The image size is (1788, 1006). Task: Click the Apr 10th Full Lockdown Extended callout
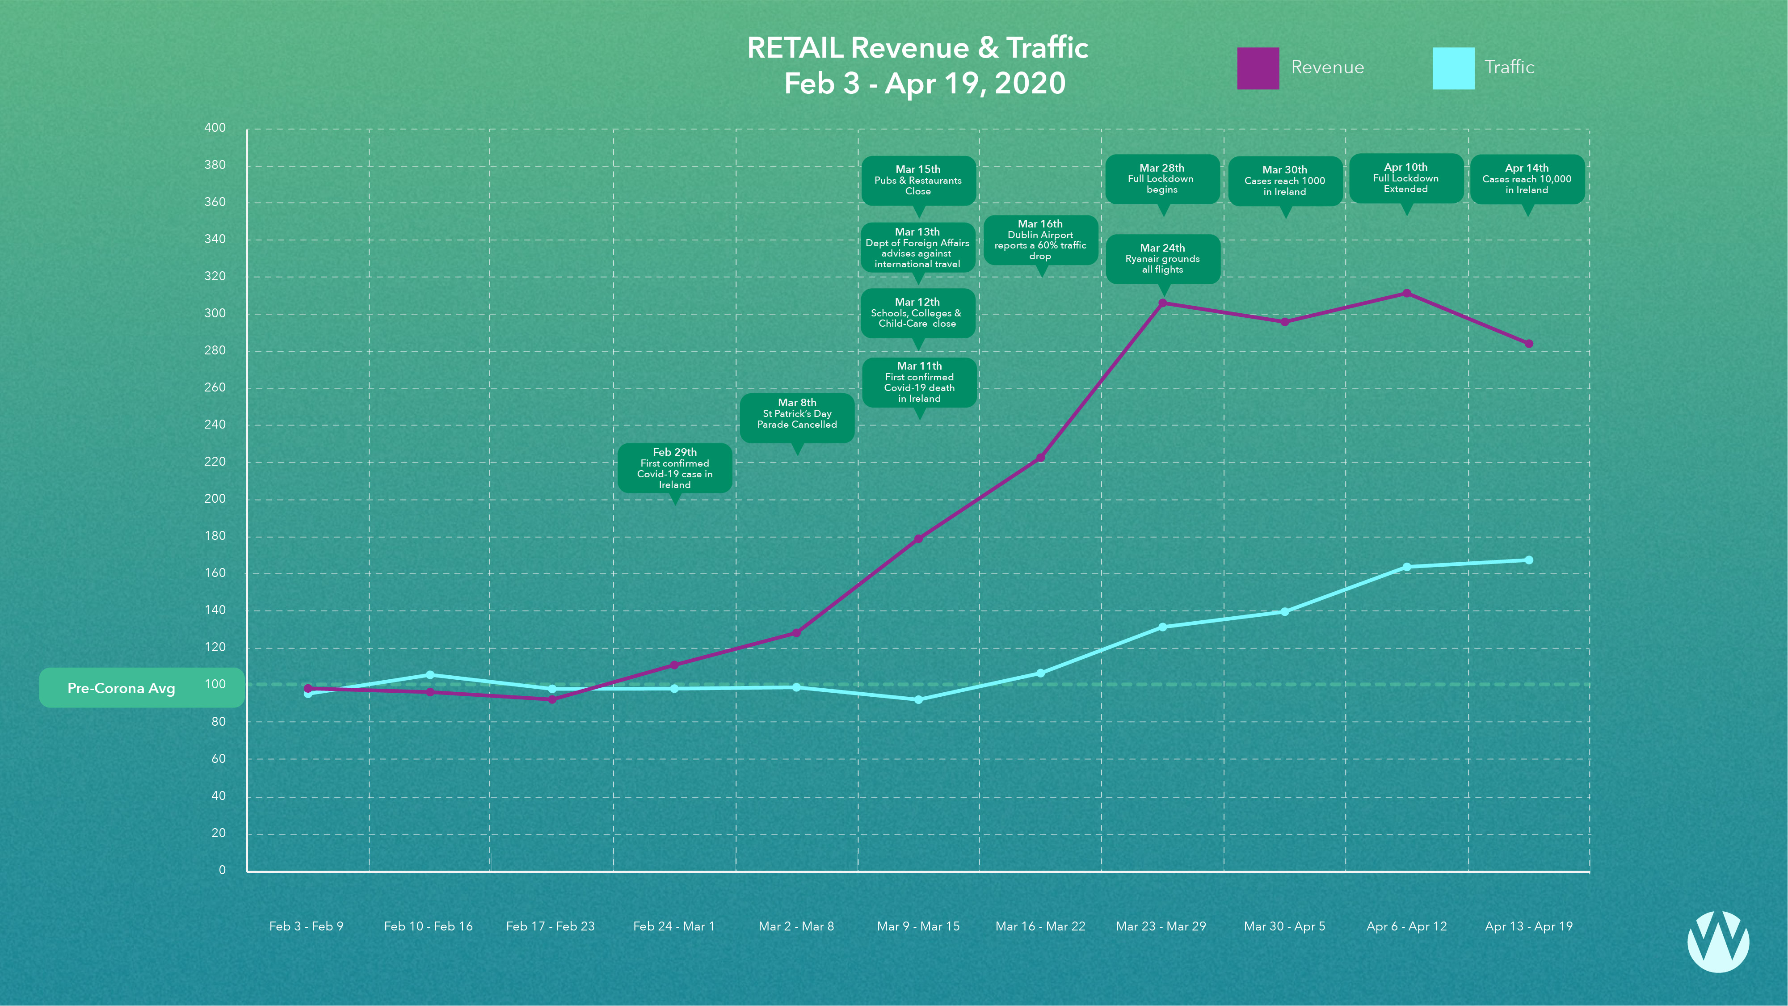(x=1405, y=178)
